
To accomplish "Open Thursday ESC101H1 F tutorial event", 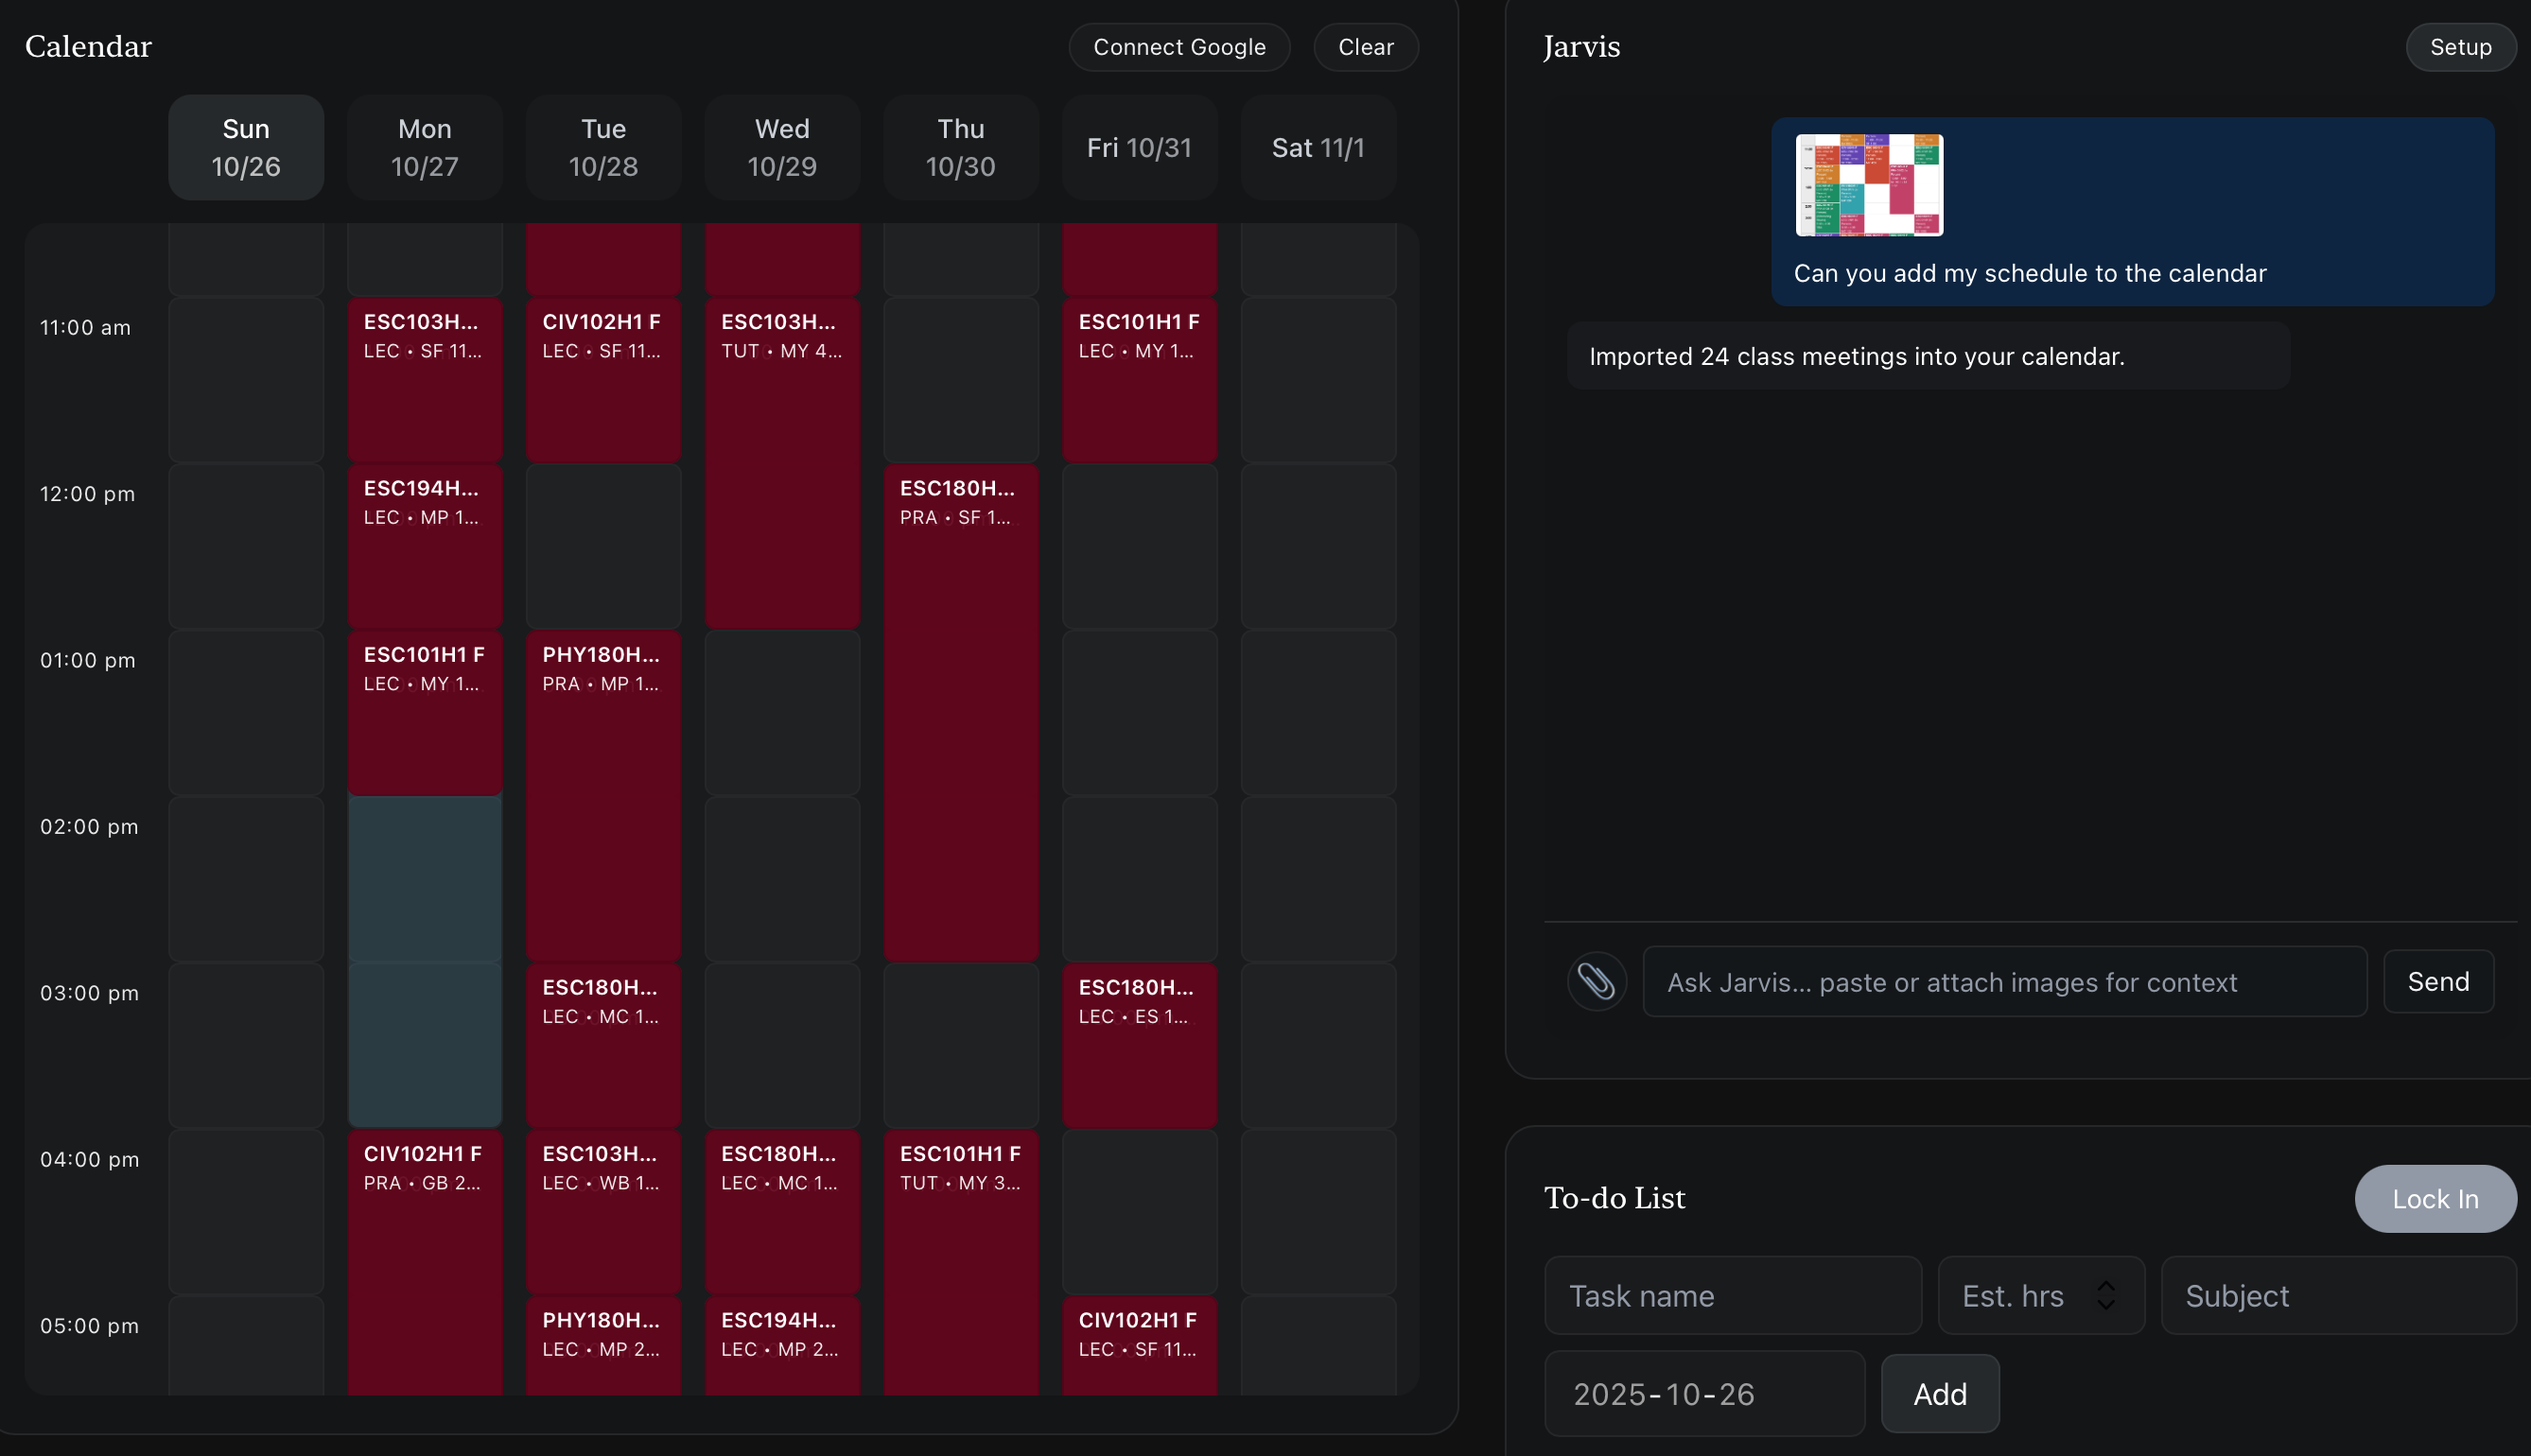I will 960,1260.
